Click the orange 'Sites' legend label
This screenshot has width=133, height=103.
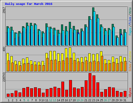(130, 67)
